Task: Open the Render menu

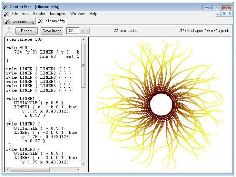Action: coord(39,14)
